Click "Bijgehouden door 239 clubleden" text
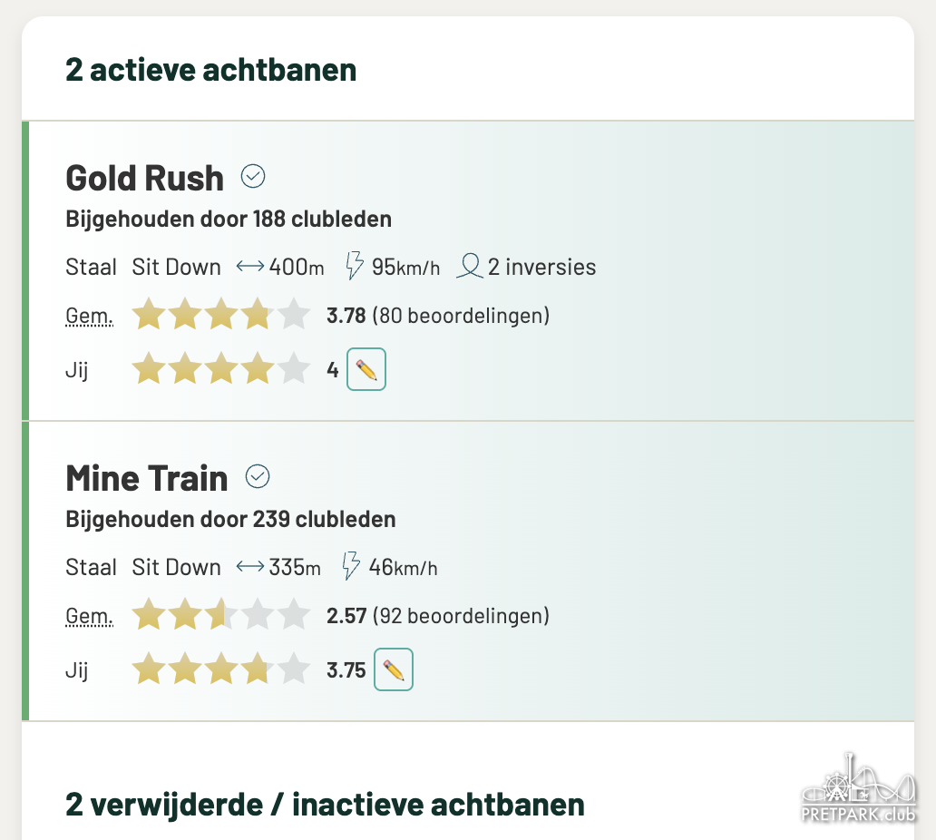 click(x=230, y=520)
